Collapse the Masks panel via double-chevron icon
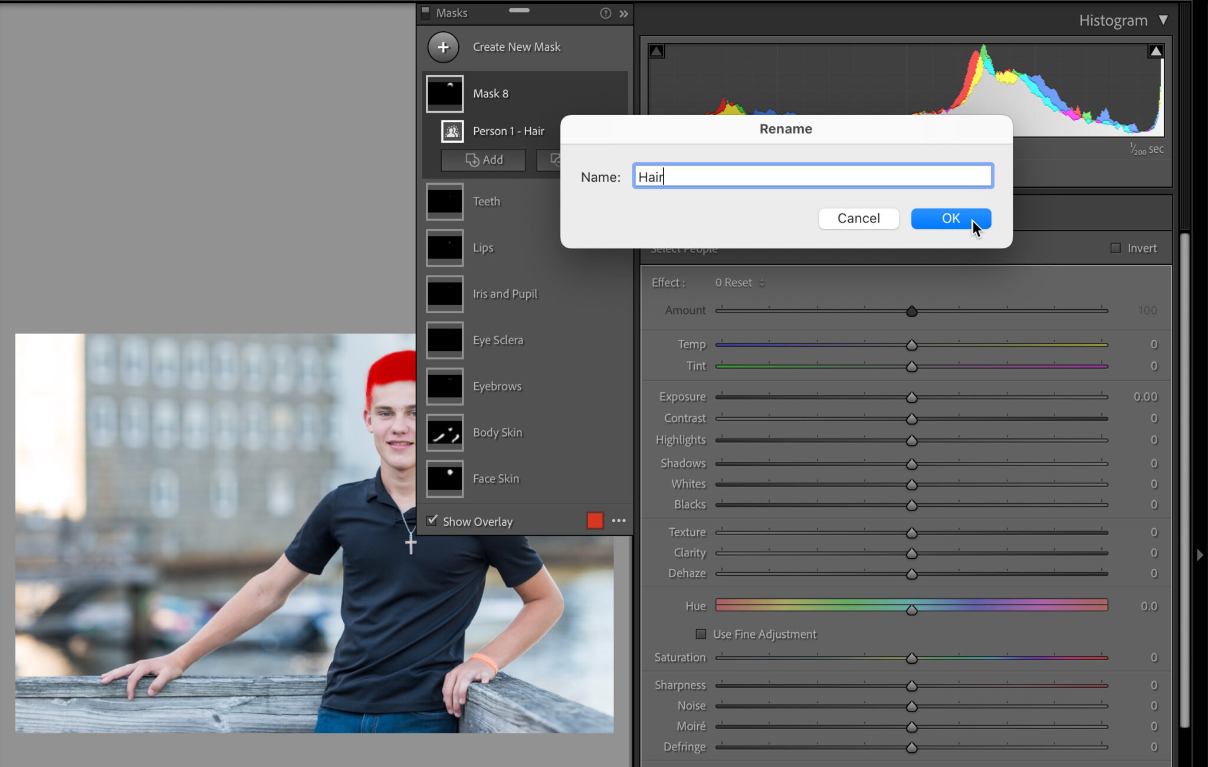 click(x=623, y=13)
